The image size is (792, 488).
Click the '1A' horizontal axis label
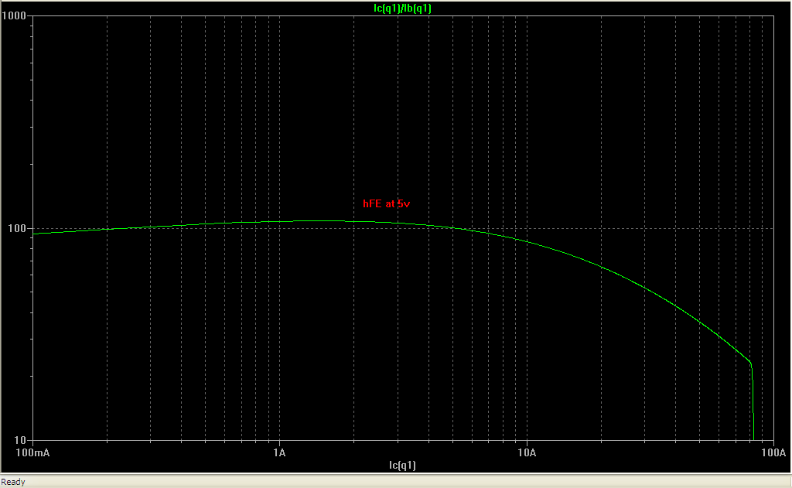point(279,452)
